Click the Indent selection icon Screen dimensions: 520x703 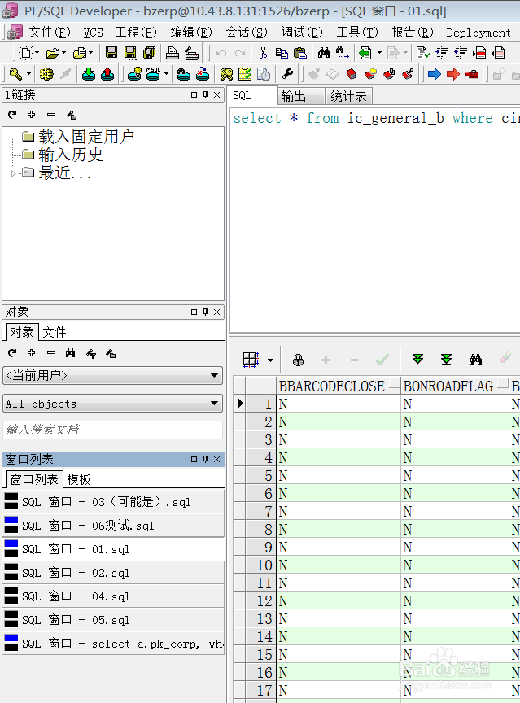click(442, 53)
